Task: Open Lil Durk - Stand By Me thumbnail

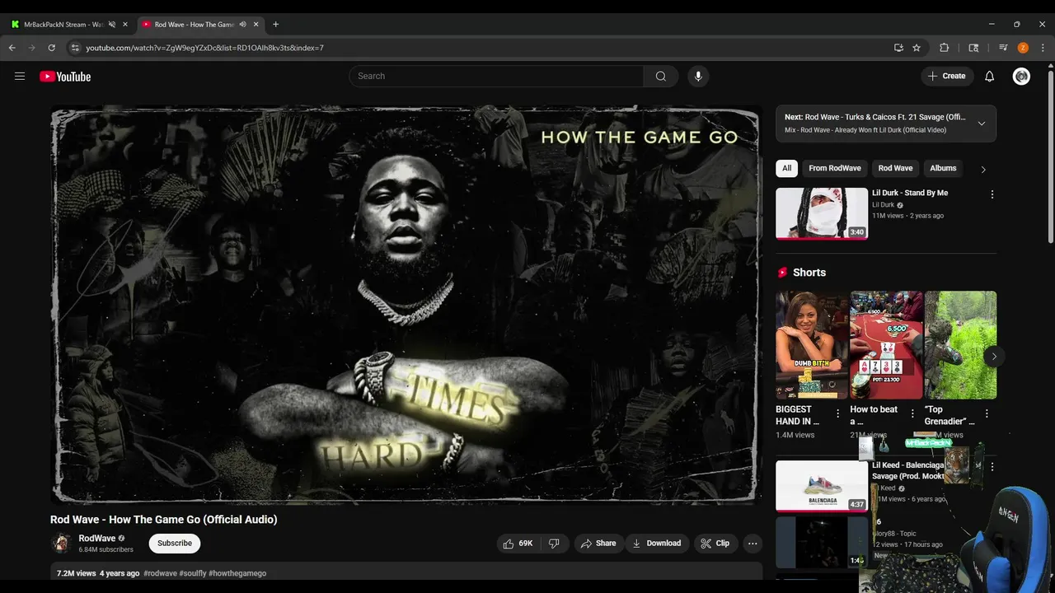Action: pyautogui.click(x=822, y=213)
